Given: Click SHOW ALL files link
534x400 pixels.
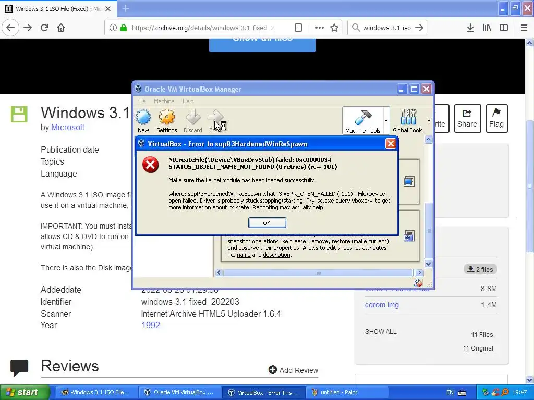Looking at the screenshot, I should pyautogui.click(x=381, y=332).
